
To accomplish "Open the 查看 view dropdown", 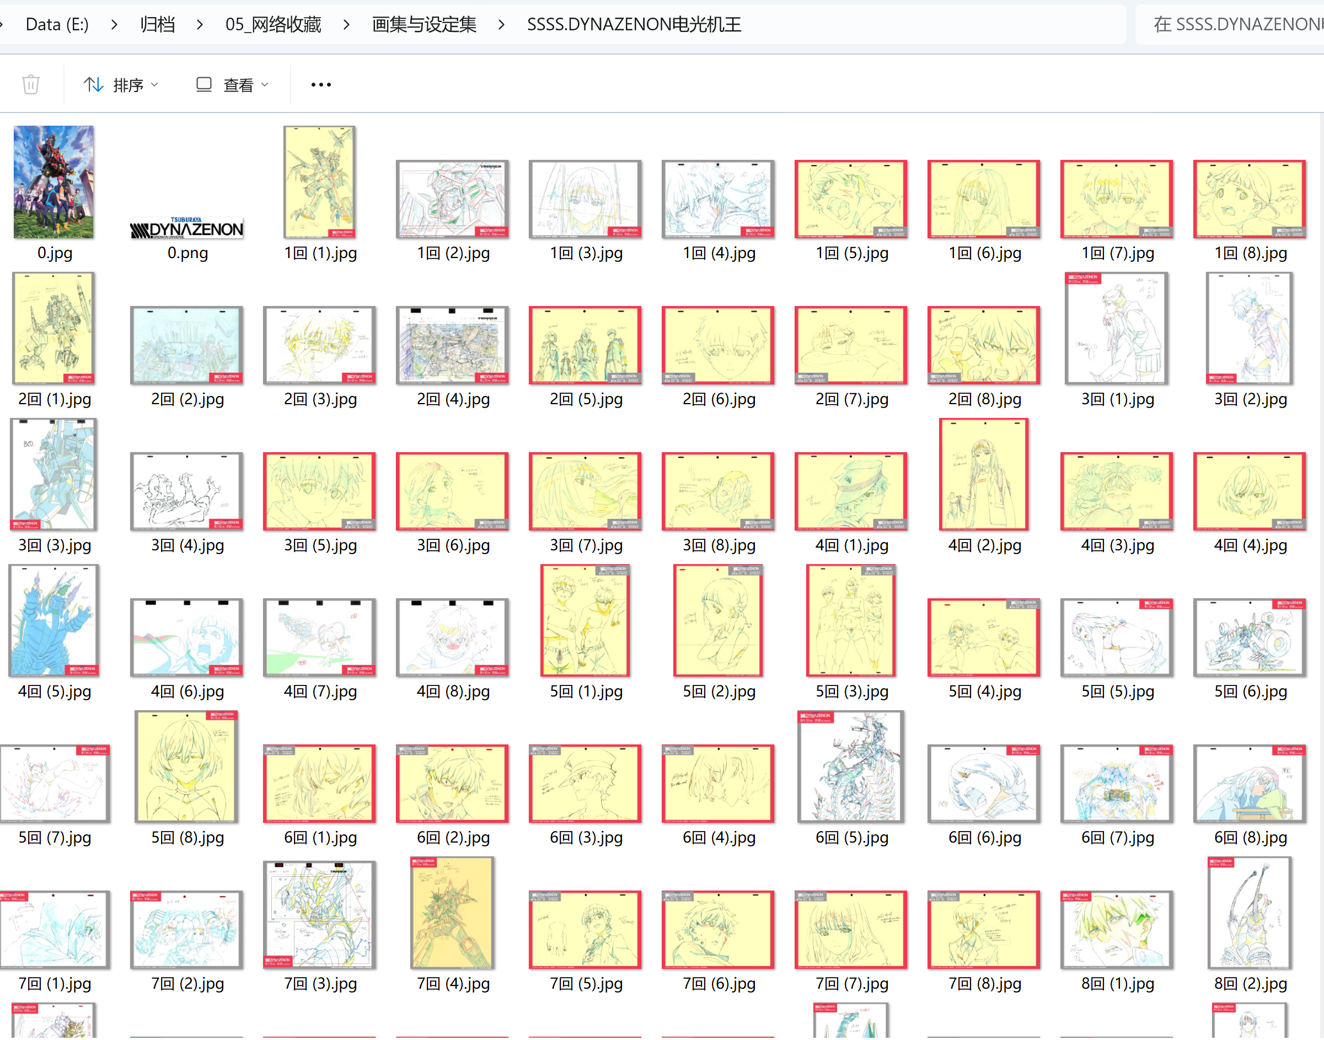I will pyautogui.click(x=232, y=84).
